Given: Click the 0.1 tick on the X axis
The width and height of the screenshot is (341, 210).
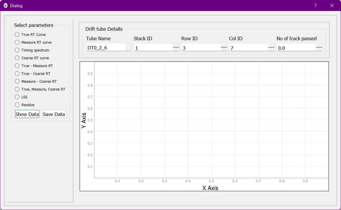Looking at the screenshot, I should (118, 181).
